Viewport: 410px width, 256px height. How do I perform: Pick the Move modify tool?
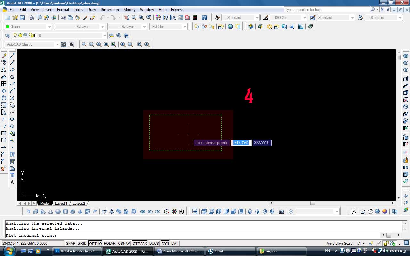[x=4, y=91]
